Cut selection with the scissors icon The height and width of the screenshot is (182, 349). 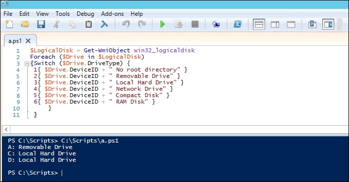point(57,24)
